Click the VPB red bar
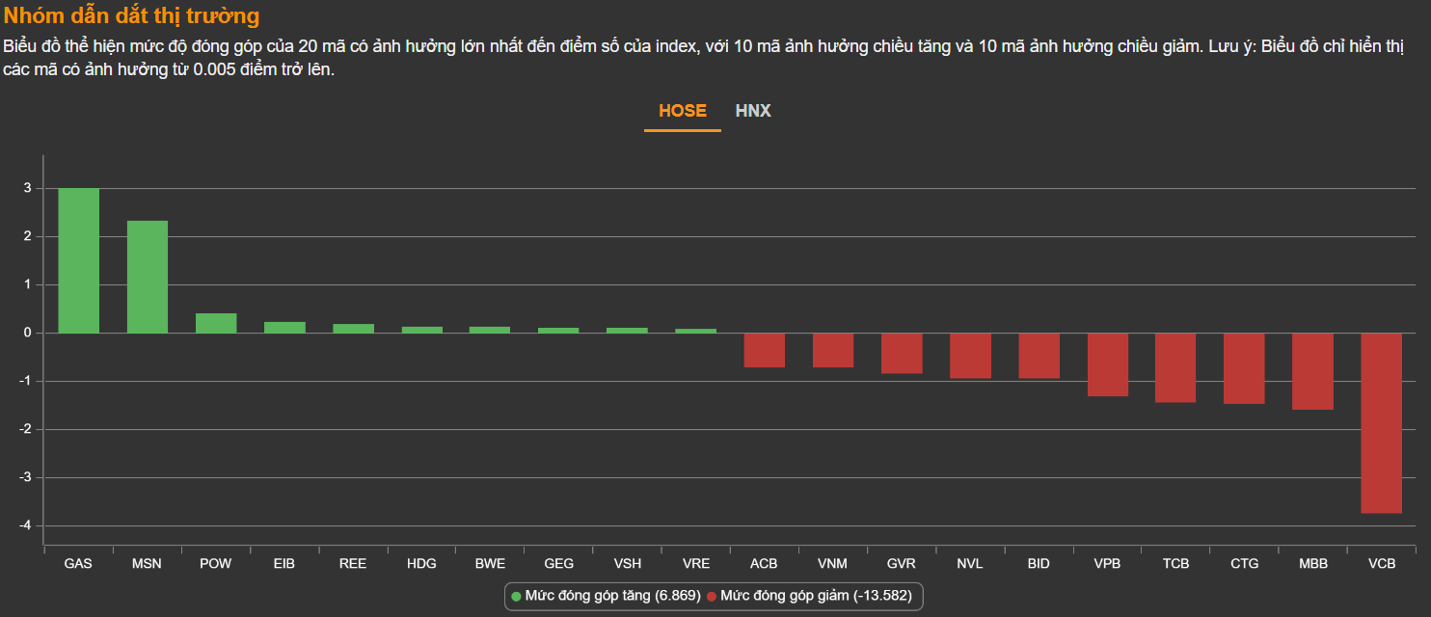The width and height of the screenshot is (1431, 617). tap(1107, 364)
